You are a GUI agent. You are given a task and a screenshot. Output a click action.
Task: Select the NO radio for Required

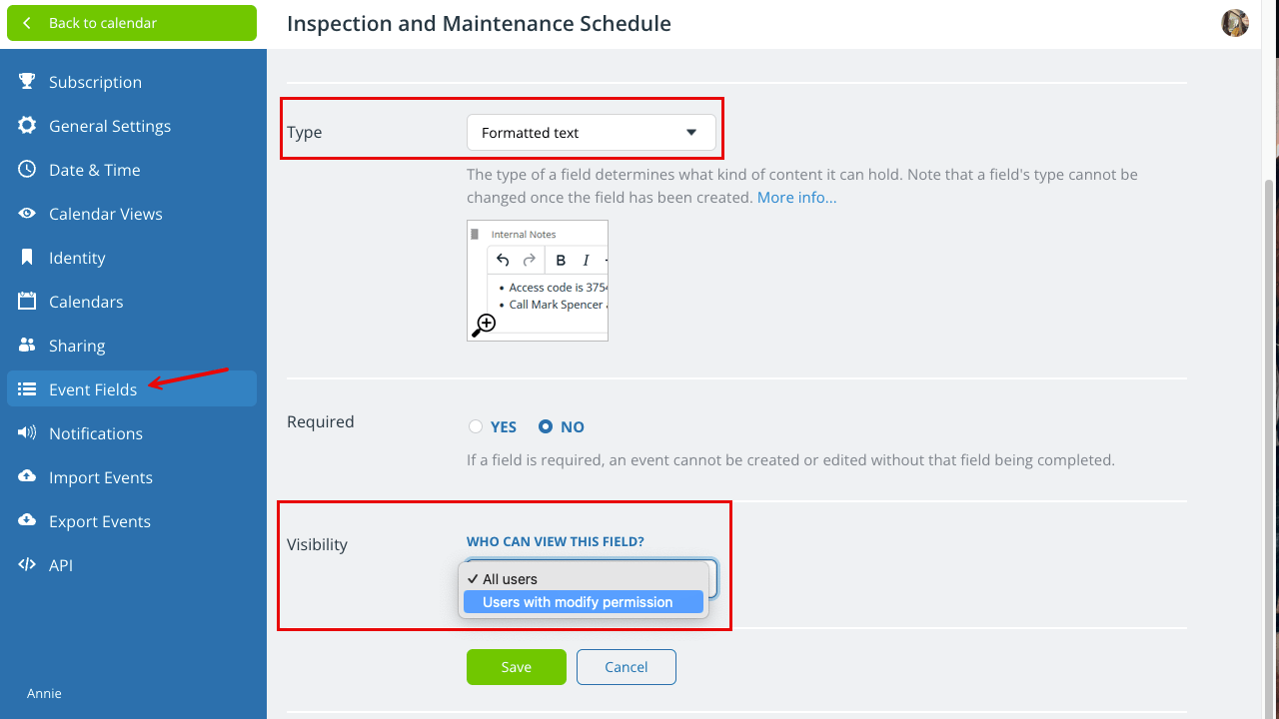coord(546,426)
